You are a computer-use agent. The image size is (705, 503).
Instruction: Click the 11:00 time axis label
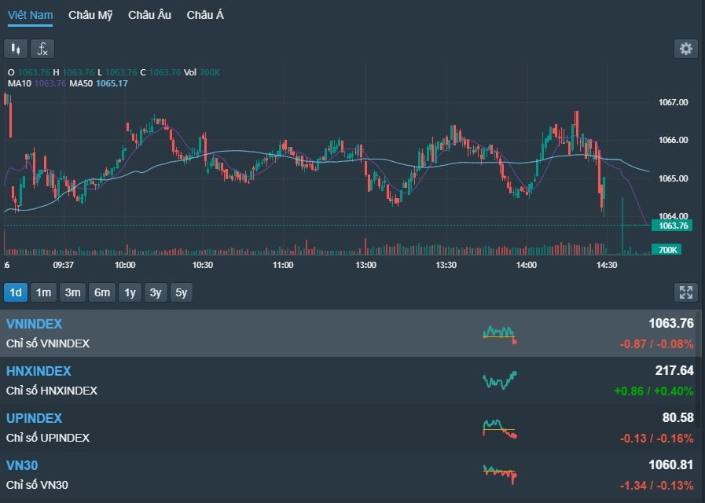[x=283, y=265]
